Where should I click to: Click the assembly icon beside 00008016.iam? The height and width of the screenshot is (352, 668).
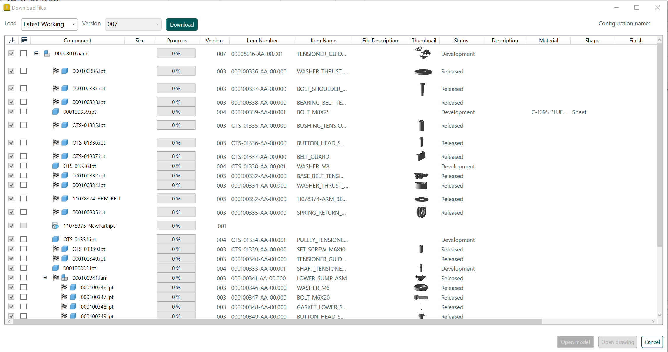click(47, 53)
